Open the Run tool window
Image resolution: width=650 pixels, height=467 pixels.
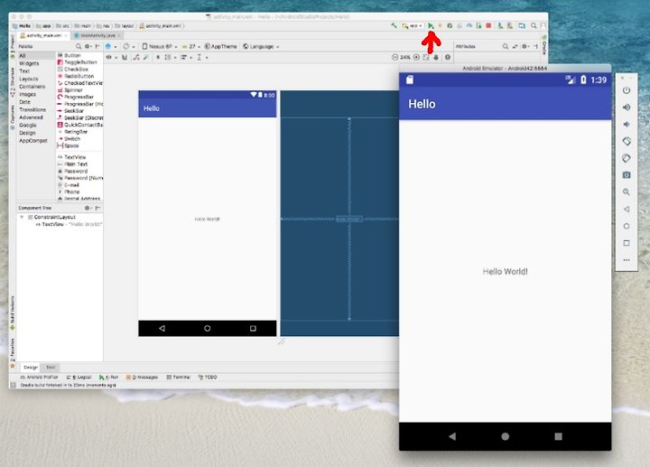[x=108, y=378]
